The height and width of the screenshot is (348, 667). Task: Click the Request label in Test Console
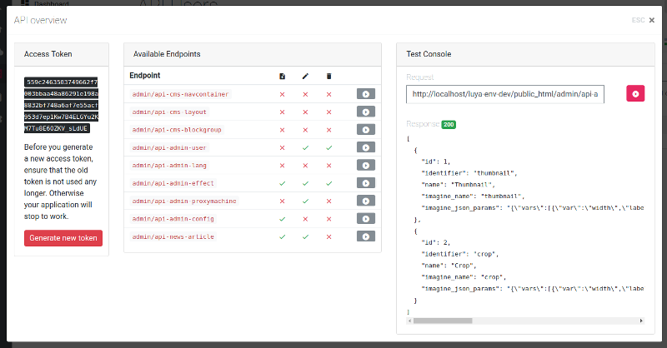tap(420, 77)
